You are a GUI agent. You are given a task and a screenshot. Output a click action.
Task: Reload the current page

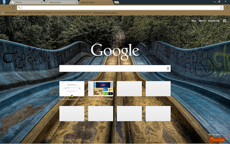[14, 8]
